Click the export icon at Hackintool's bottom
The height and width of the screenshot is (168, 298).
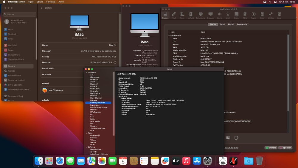click(236, 138)
